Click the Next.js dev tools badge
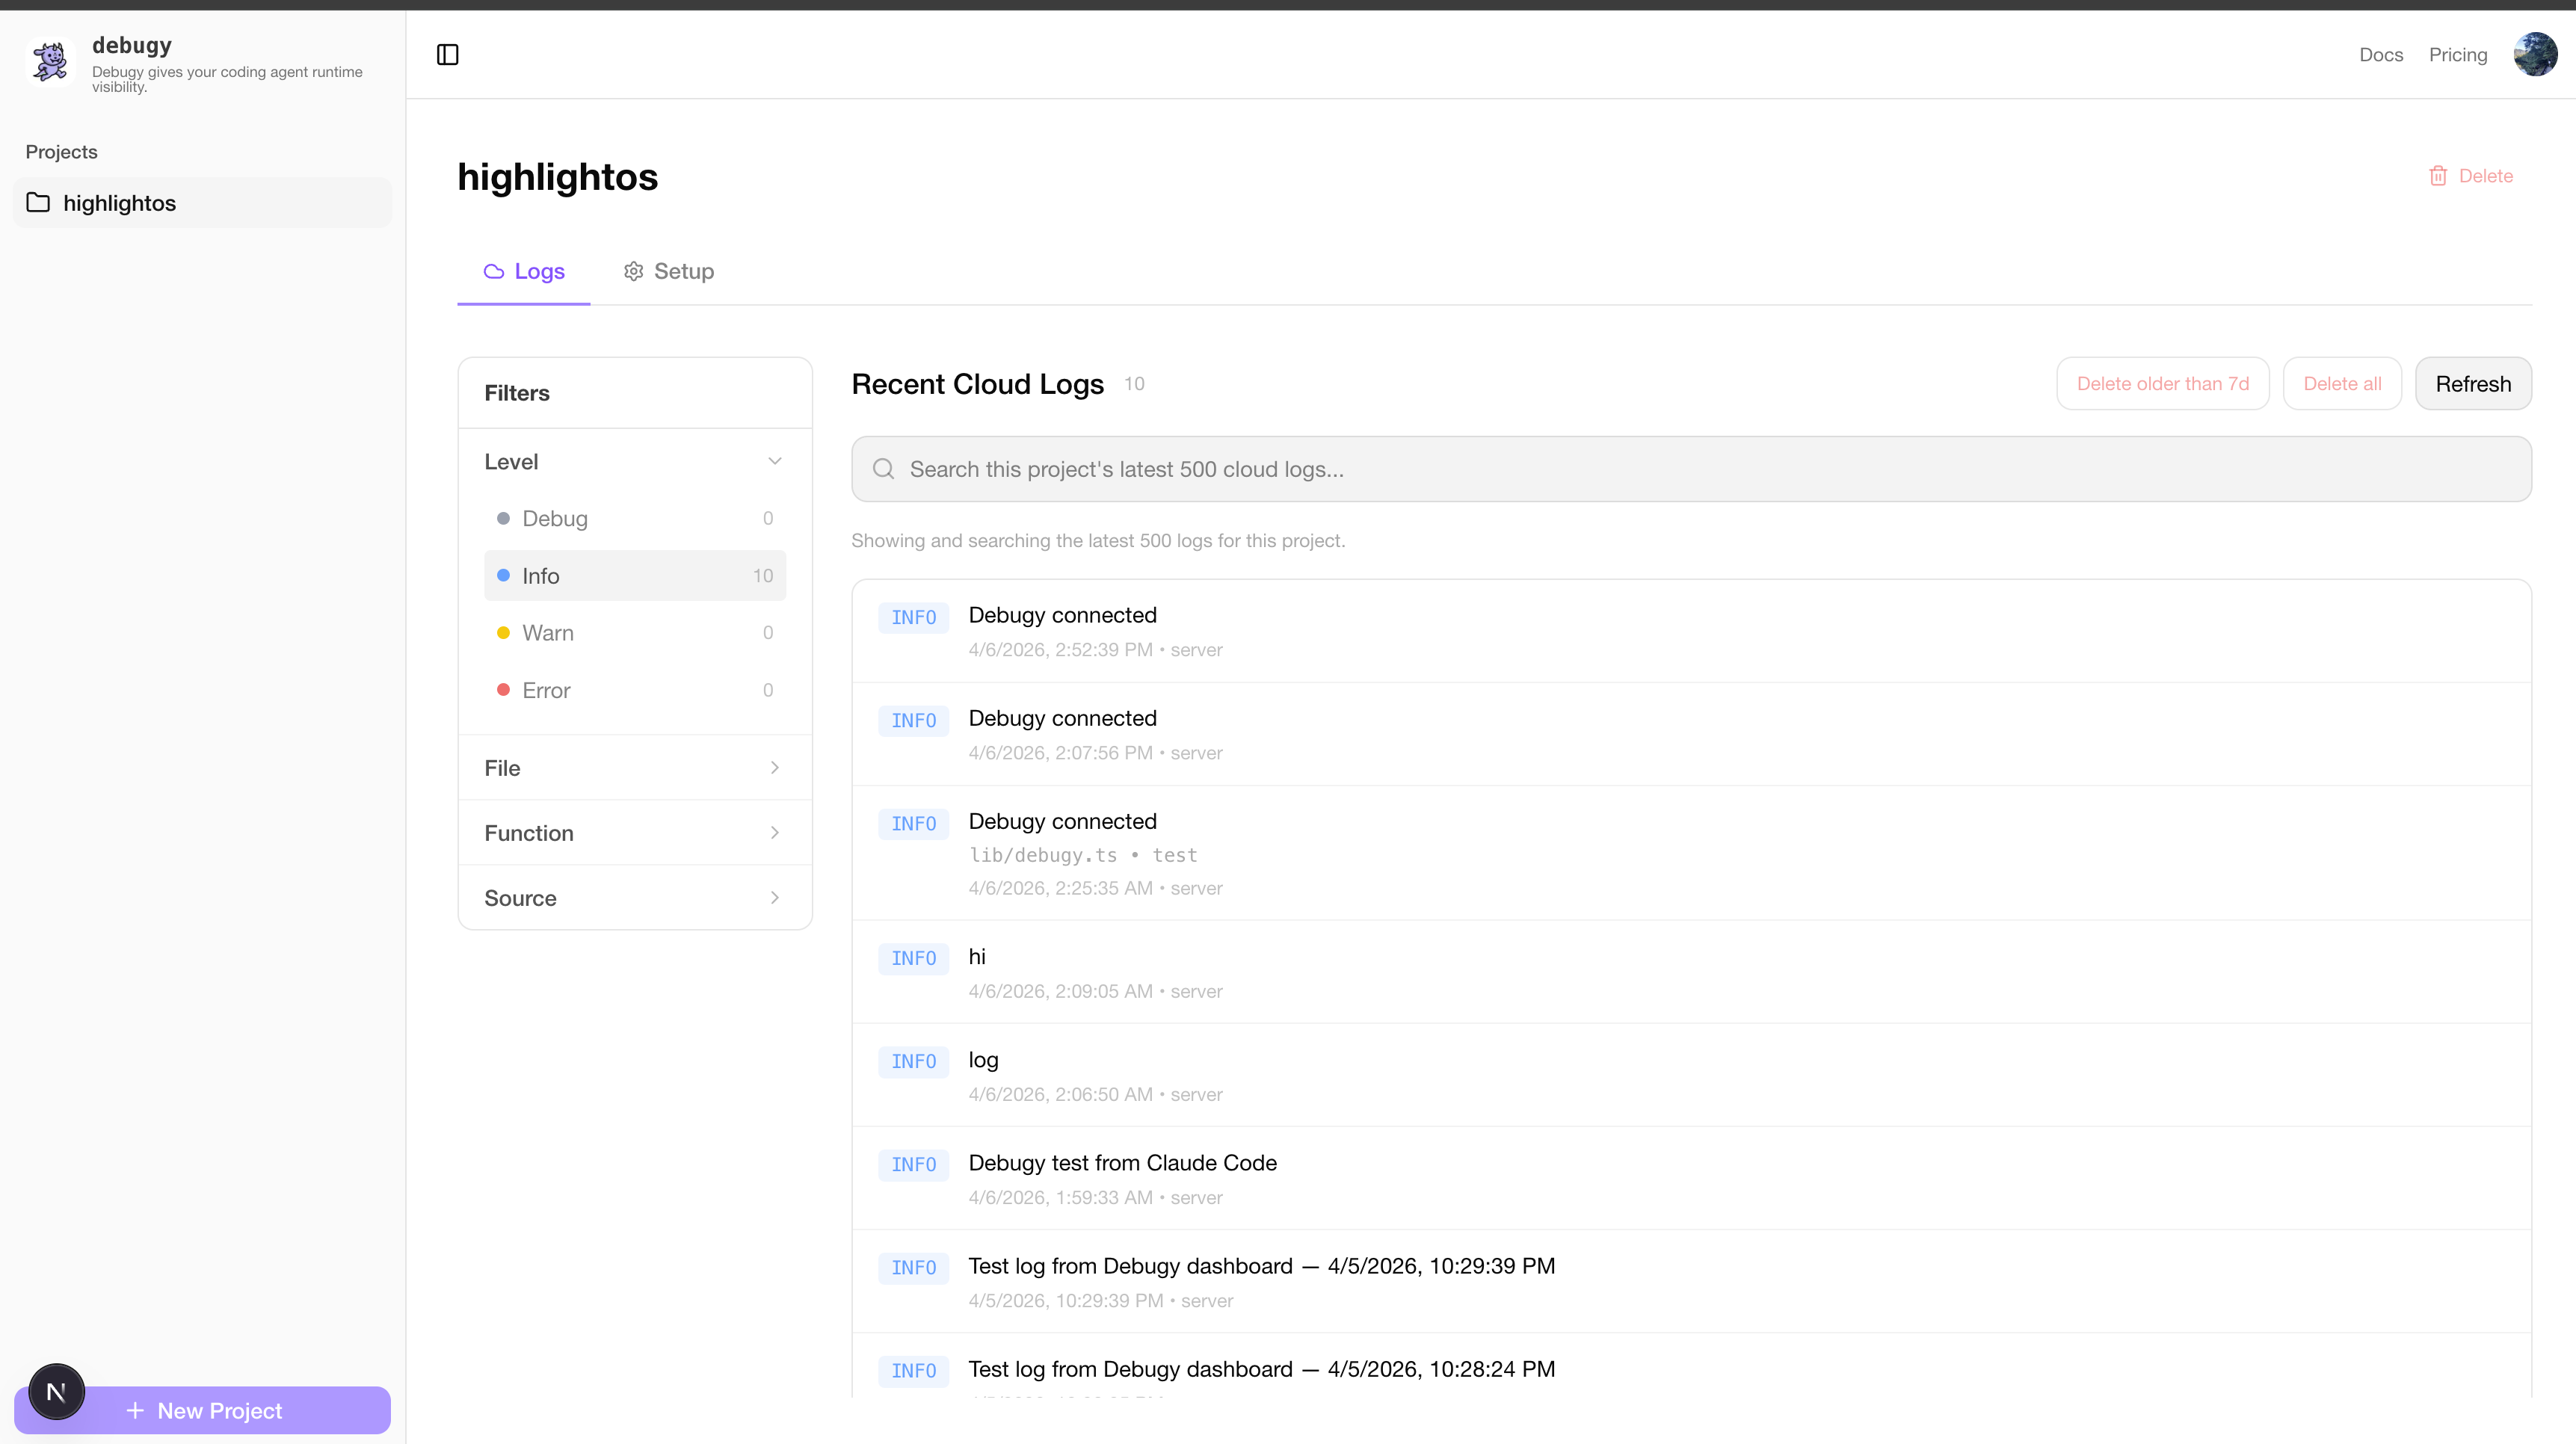The image size is (2576, 1444). 56,1391
